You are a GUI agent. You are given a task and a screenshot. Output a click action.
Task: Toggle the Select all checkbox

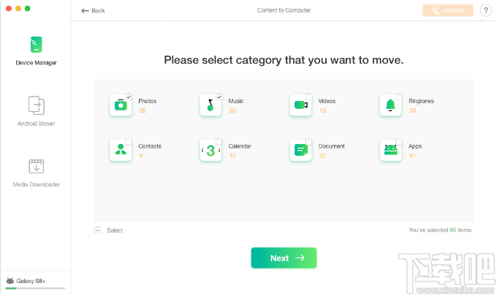pos(98,230)
